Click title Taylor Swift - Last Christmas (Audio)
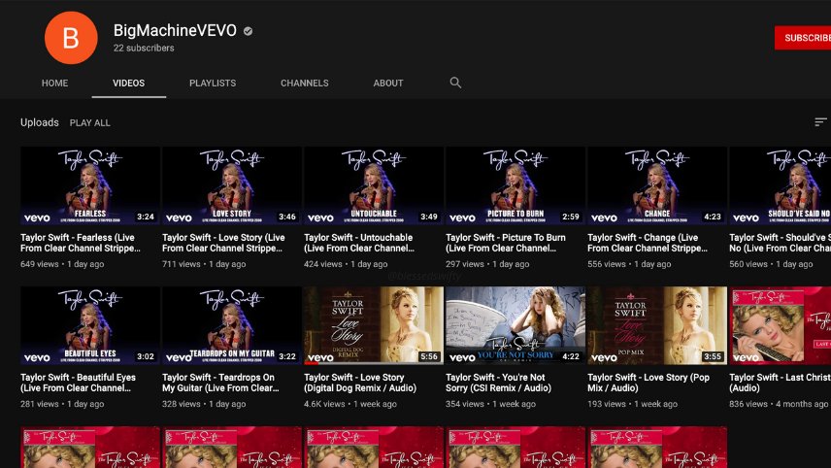 (x=781, y=383)
